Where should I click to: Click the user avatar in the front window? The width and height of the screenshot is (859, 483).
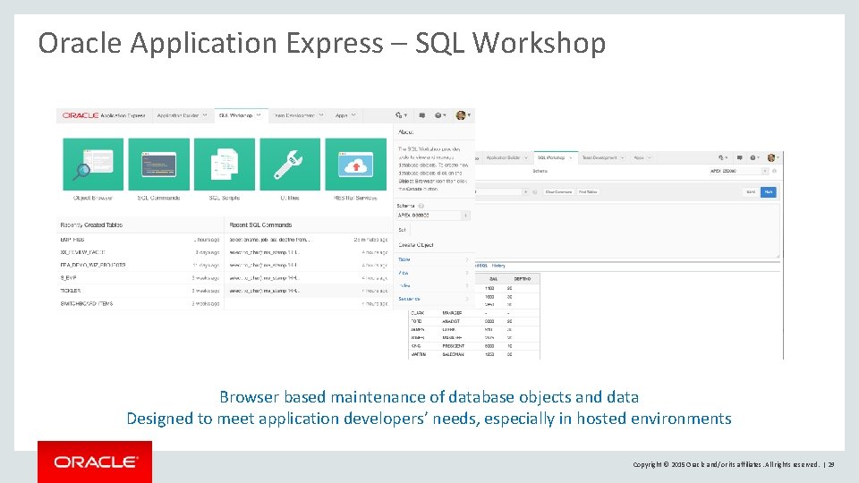(463, 115)
